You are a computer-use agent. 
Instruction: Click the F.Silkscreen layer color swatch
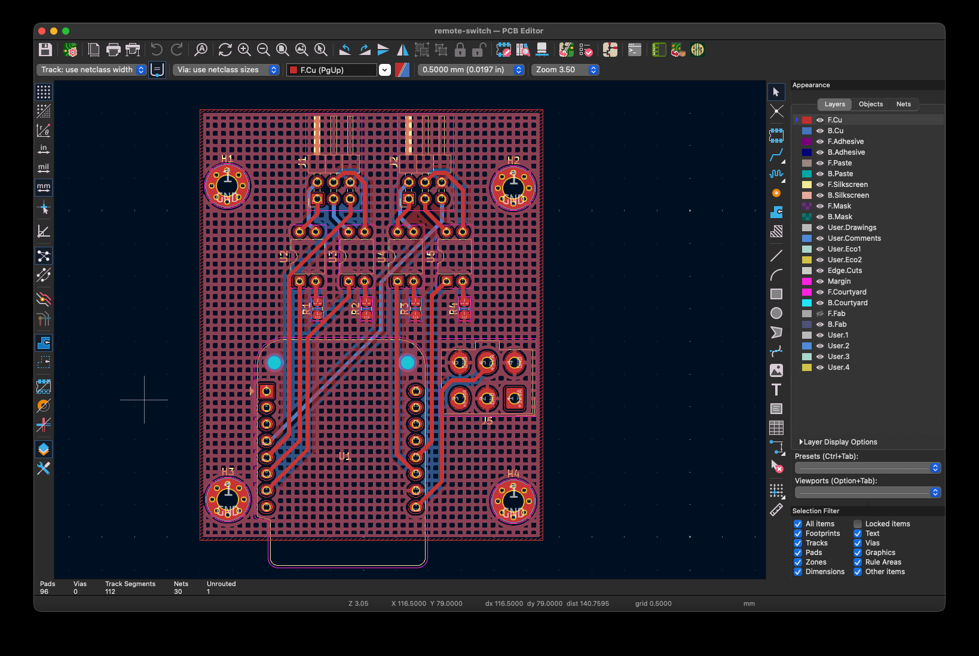pyautogui.click(x=806, y=185)
